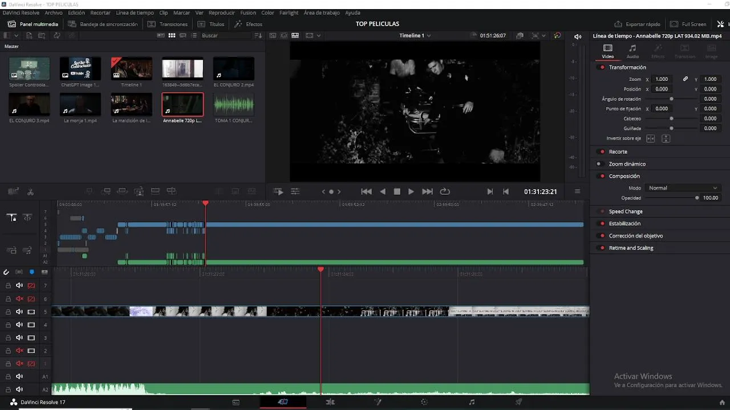
Task: Click the stop button
Action: pyautogui.click(x=397, y=192)
